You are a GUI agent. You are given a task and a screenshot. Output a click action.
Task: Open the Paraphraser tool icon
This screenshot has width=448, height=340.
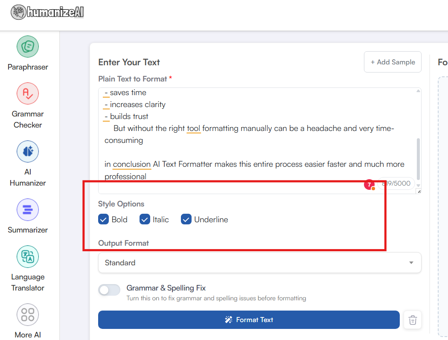(28, 47)
